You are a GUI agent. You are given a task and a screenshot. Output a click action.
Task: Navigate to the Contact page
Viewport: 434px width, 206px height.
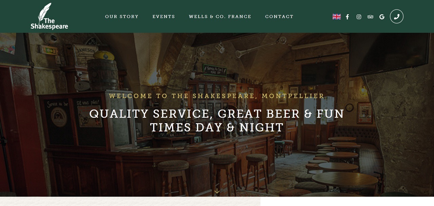coord(279,17)
